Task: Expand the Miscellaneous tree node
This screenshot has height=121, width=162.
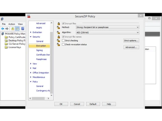Action: 31,77
